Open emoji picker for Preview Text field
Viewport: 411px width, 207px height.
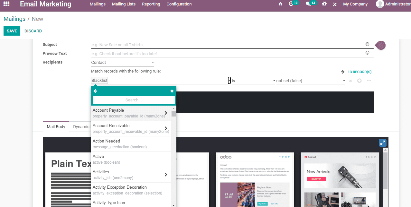point(367,53)
